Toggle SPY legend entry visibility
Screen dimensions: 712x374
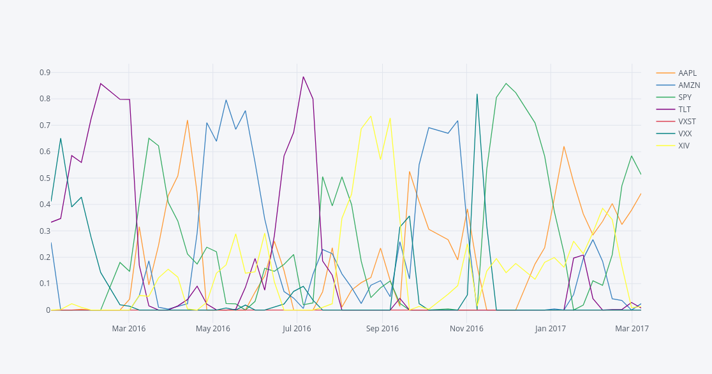point(685,97)
